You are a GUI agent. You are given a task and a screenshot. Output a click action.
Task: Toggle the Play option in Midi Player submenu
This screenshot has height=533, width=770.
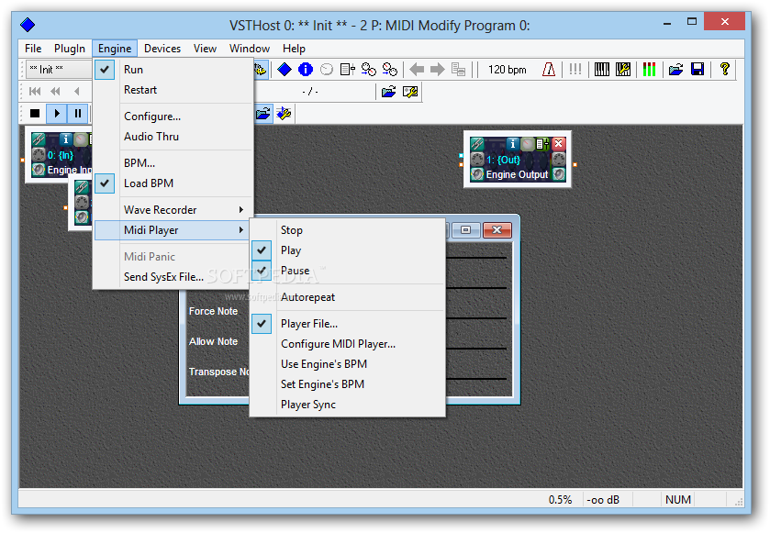(x=348, y=250)
